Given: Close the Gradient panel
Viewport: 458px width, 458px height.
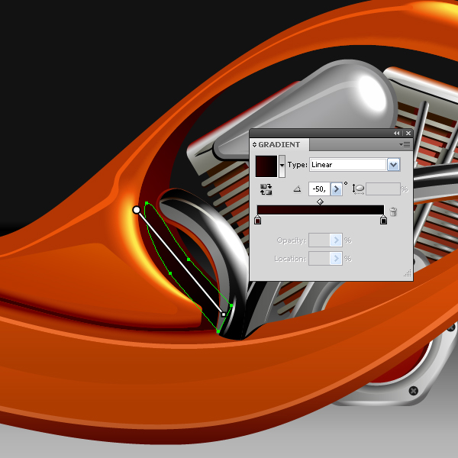Looking at the screenshot, I should tap(408, 133).
